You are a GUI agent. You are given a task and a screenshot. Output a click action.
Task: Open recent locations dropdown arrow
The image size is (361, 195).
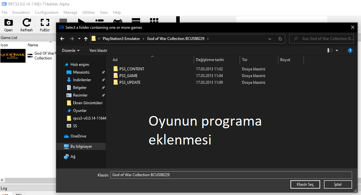79,39
